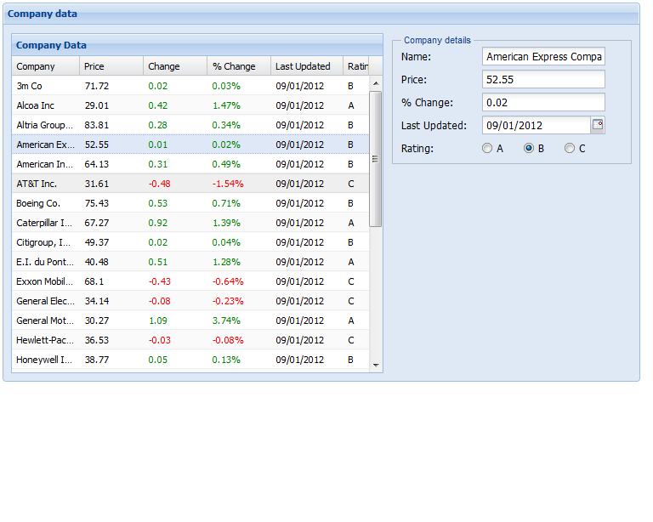The width and height of the screenshot is (653, 522).
Task: Click the rating cell in AT&T Inc. row
Action: coord(351,184)
